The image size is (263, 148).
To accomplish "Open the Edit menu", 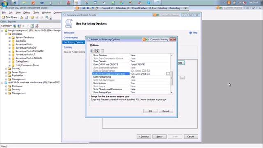I will tap(11, 12).
